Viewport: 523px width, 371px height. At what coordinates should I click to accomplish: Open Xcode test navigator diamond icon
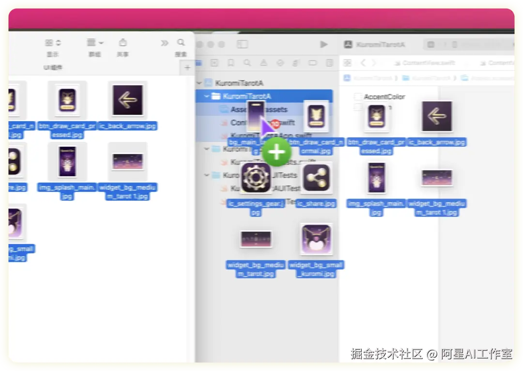pos(280,63)
